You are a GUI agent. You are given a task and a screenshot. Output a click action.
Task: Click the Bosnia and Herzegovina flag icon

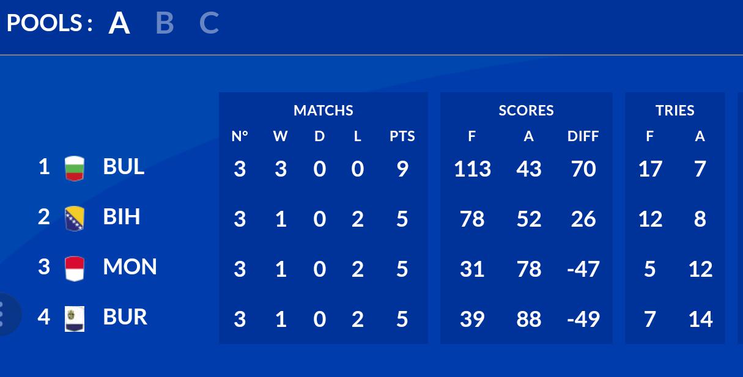tap(75, 219)
